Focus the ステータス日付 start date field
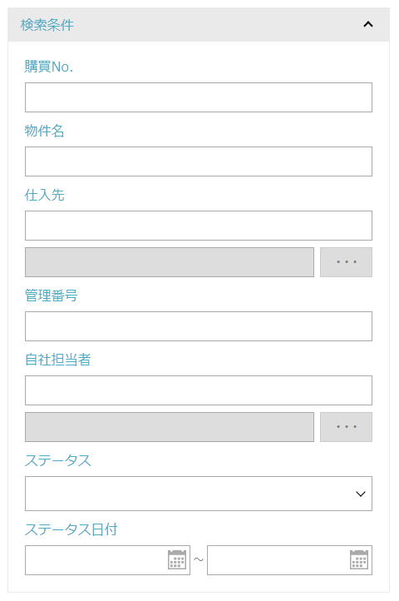The width and height of the screenshot is (399, 601). pos(96,560)
